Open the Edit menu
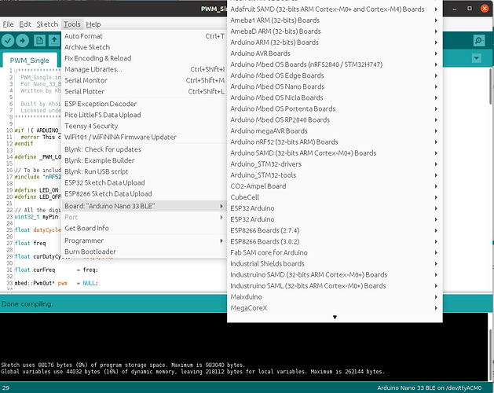The image size is (494, 393). (25, 24)
